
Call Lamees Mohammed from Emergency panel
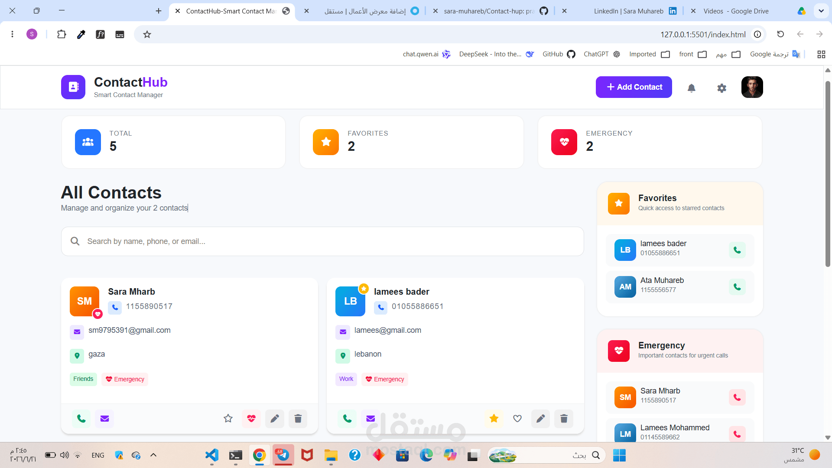737,434
